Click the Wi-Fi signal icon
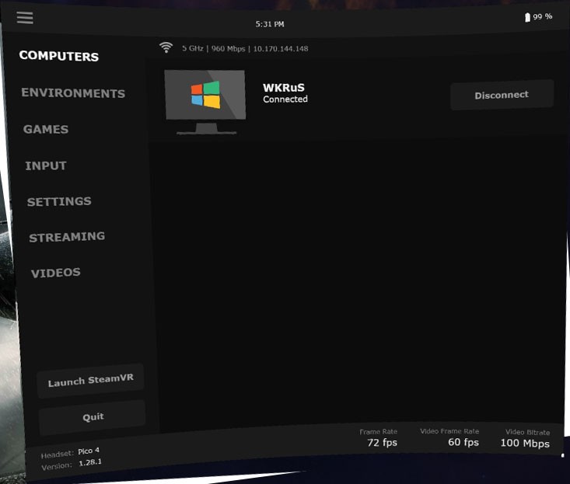 tap(166, 47)
